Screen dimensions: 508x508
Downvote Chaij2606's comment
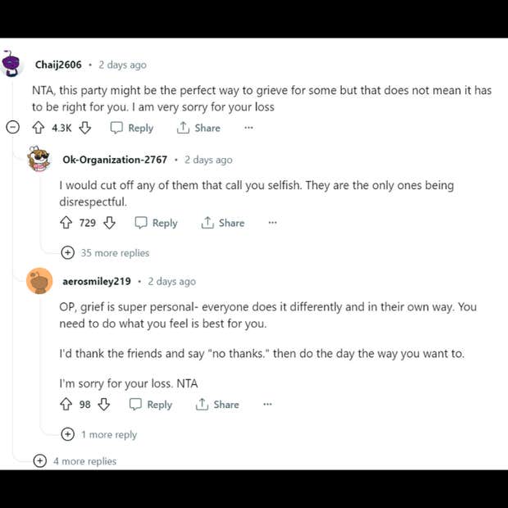click(85, 128)
